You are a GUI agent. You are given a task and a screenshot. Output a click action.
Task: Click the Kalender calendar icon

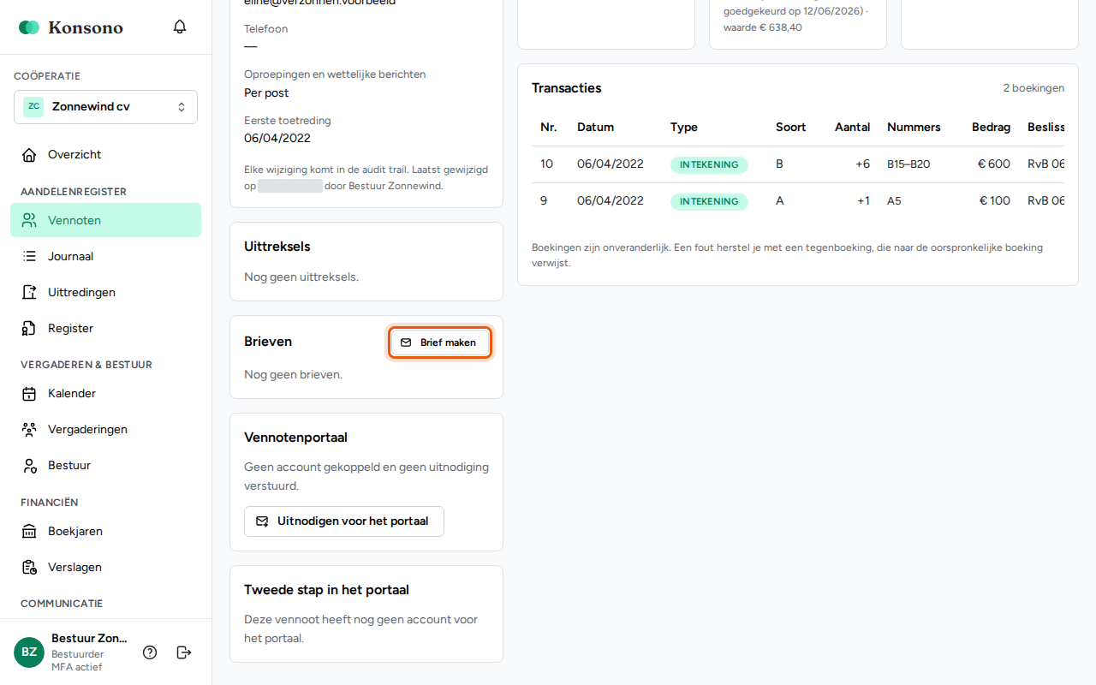tap(29, 394)
